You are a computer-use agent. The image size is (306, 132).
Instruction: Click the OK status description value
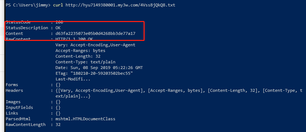point(58,28)
